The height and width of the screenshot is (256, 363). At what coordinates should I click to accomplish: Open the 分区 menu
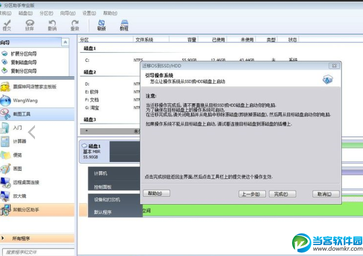[x=46, y=13]
